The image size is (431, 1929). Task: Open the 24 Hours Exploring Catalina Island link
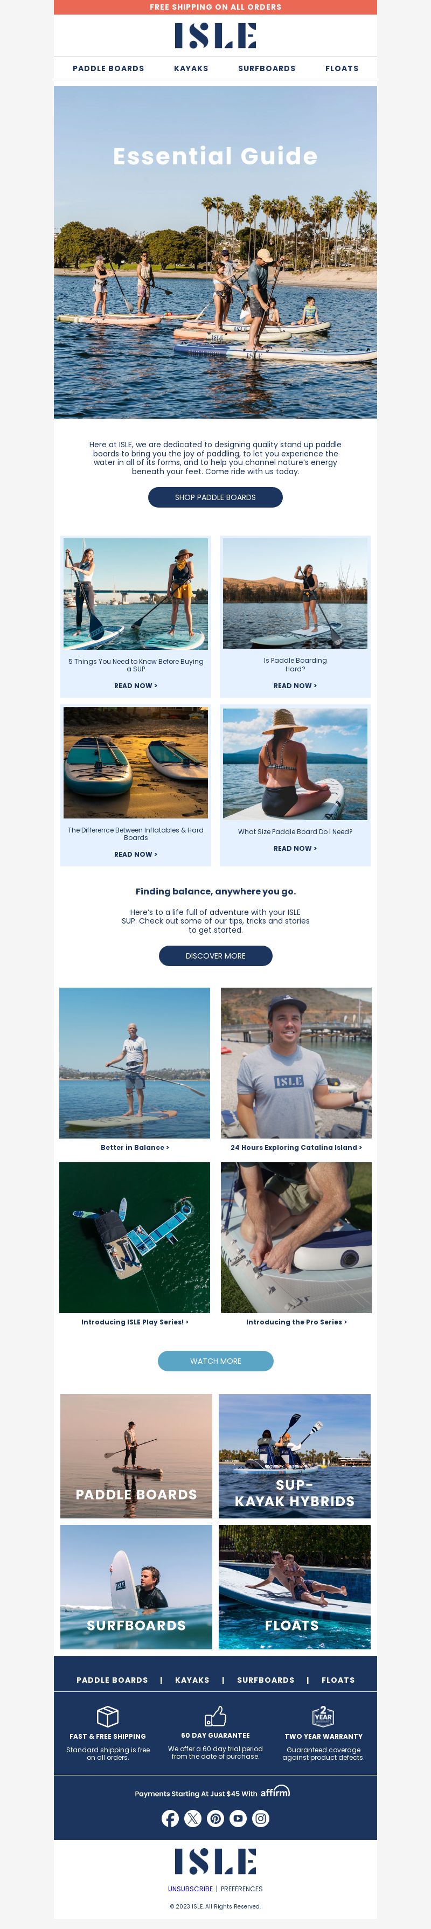[x=296, y=1147]
